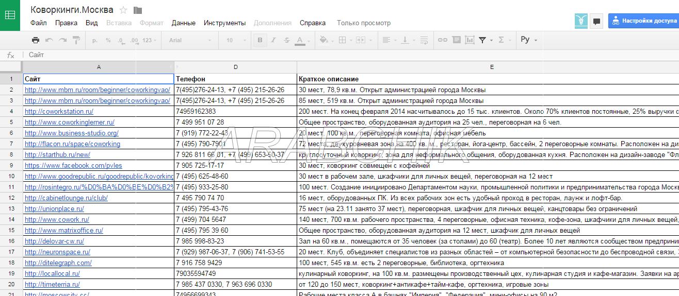This screenshot has height=296, width=679.
Task: Open the Инструменты menu
Action: (x=224, y=23)
